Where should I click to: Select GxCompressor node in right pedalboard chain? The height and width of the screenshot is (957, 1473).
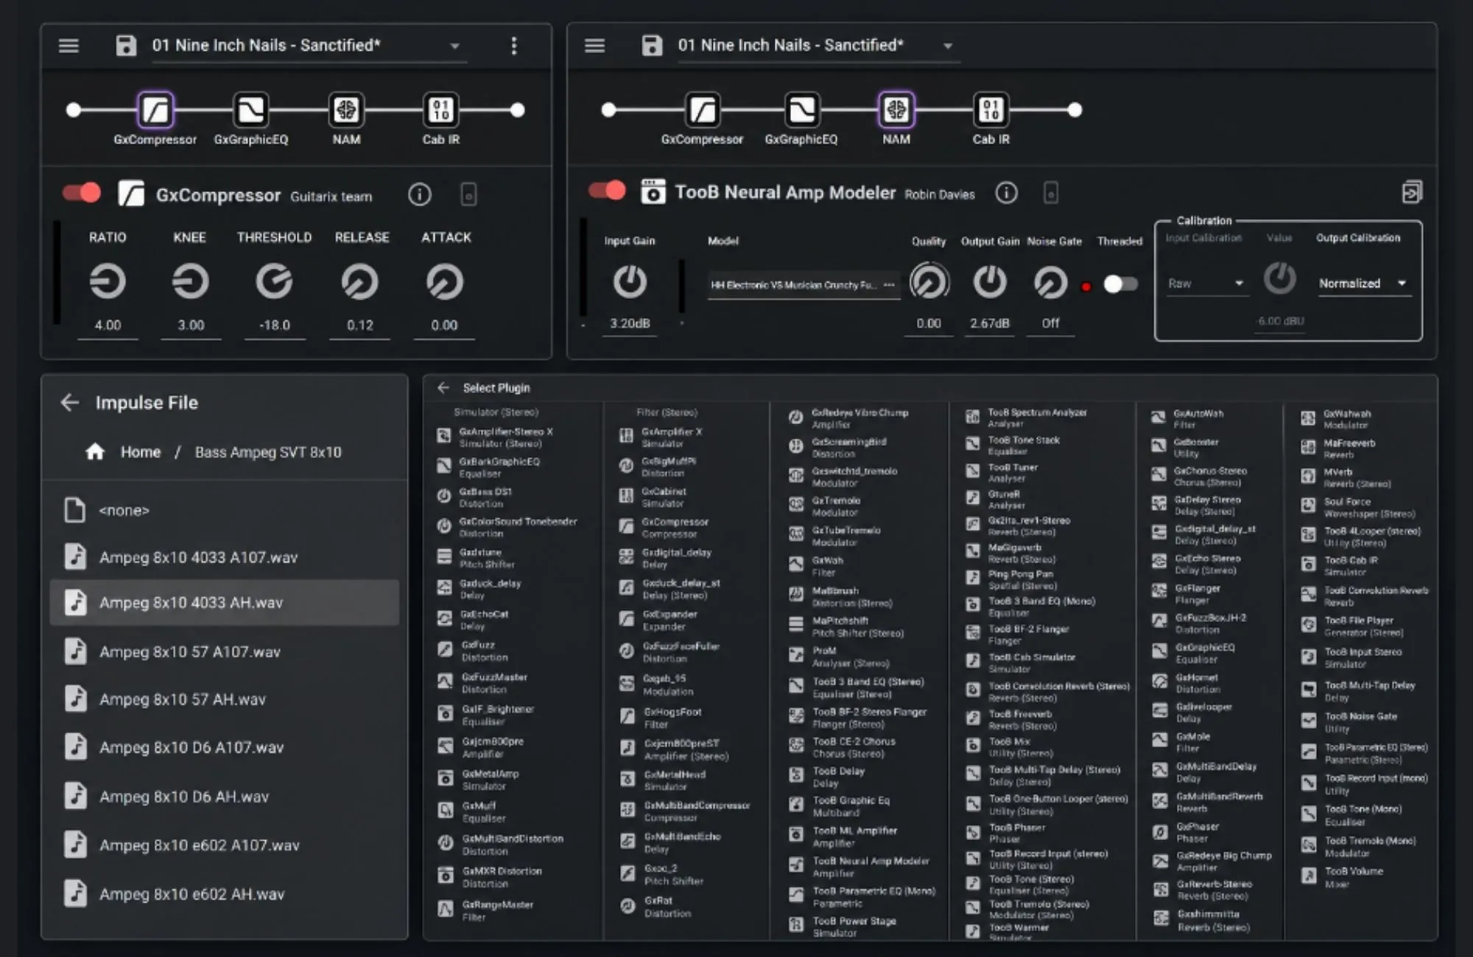coord(702,110)
